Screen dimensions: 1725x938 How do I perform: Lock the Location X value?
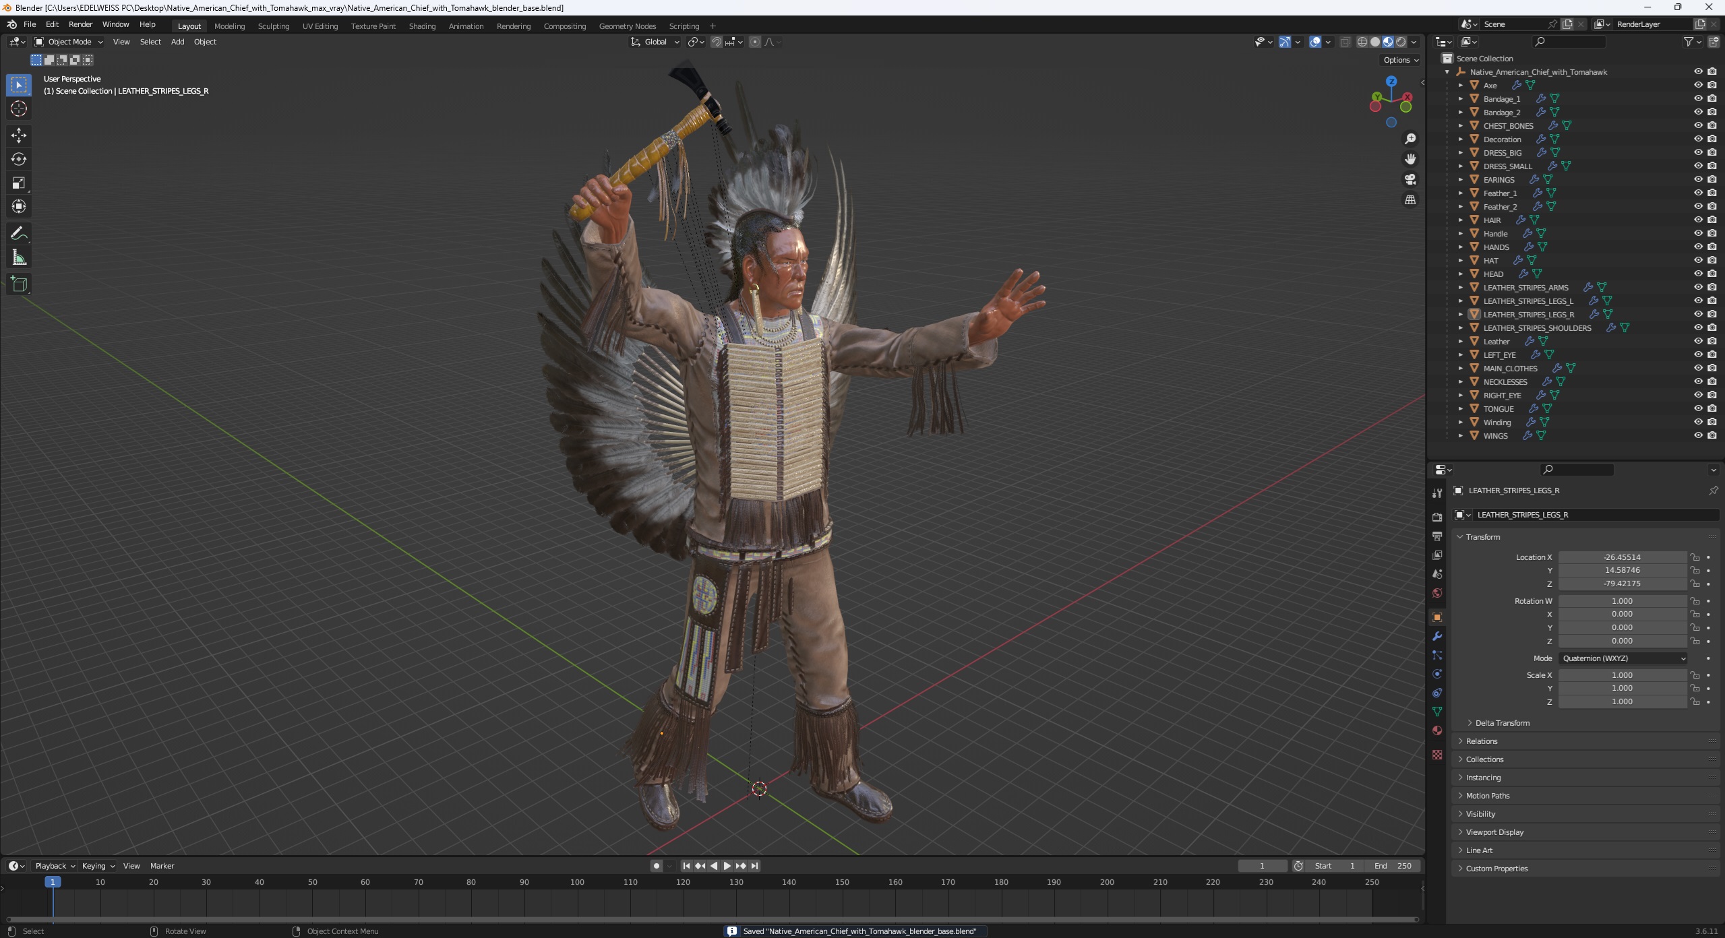click(x=1695, y=557)
